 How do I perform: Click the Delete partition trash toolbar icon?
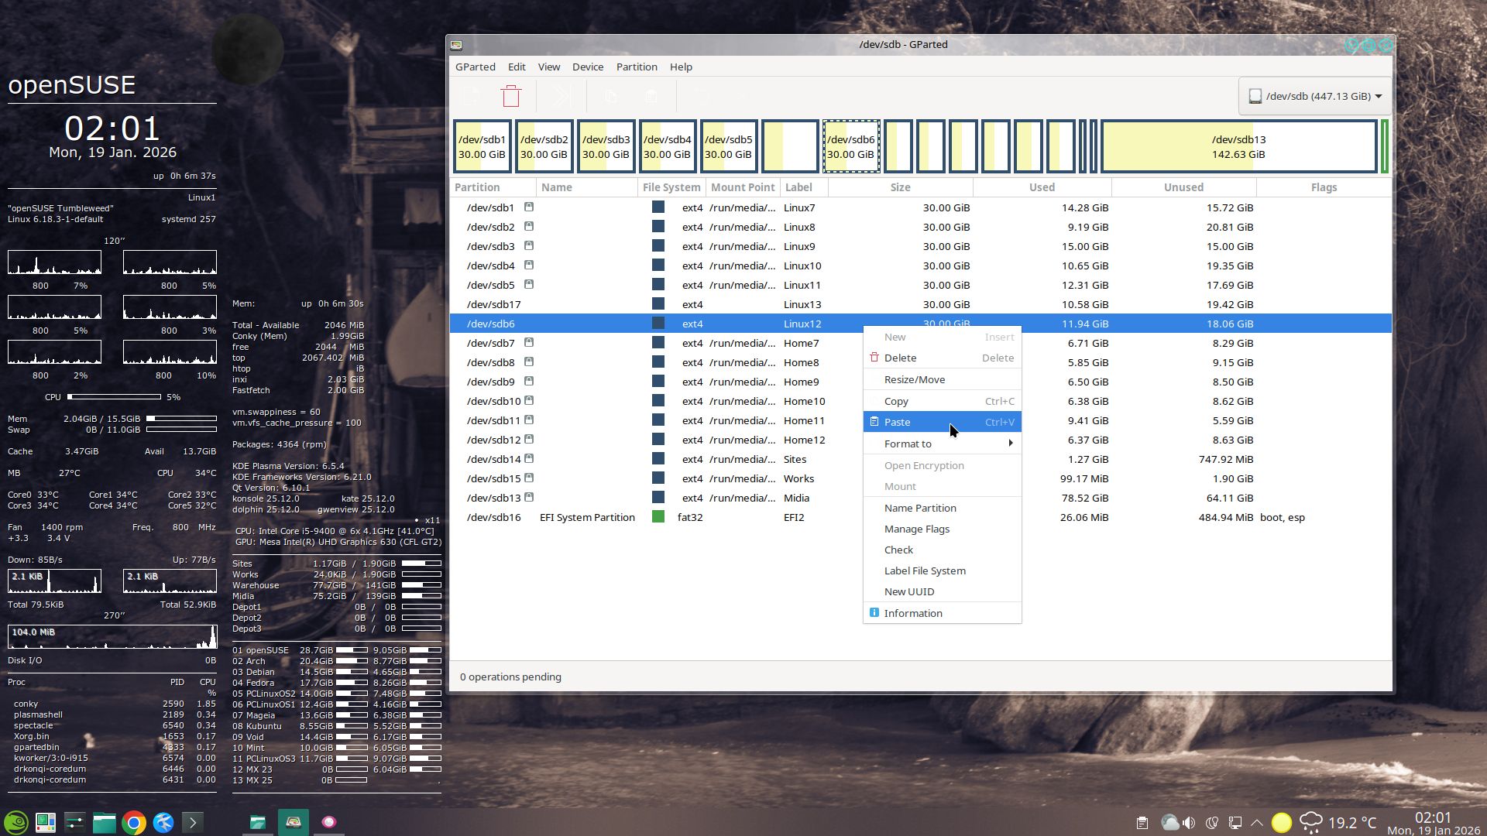(511, 97)
